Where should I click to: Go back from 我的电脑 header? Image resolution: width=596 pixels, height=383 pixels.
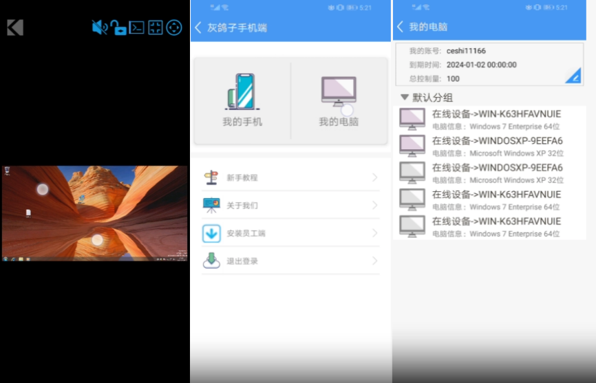click(401, 27)
